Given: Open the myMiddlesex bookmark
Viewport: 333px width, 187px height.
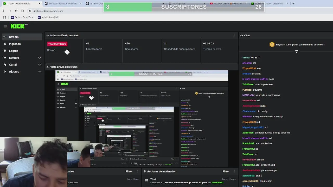Looking at the screenshot, I should click(49, 17).
